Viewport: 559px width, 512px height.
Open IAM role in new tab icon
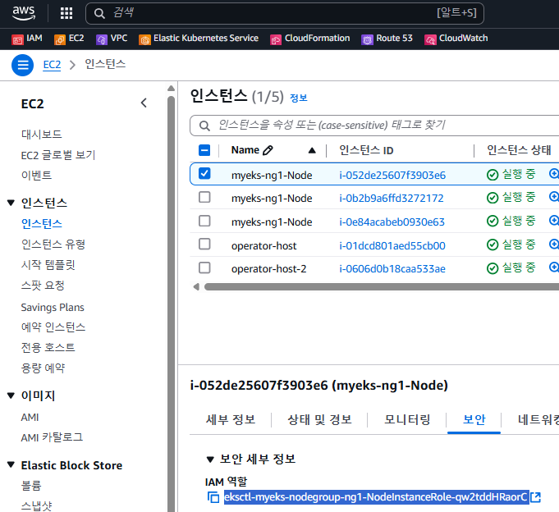535,497
